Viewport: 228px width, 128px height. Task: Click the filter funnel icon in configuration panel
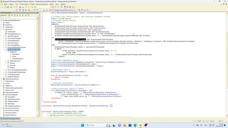(x=28, y=15)
